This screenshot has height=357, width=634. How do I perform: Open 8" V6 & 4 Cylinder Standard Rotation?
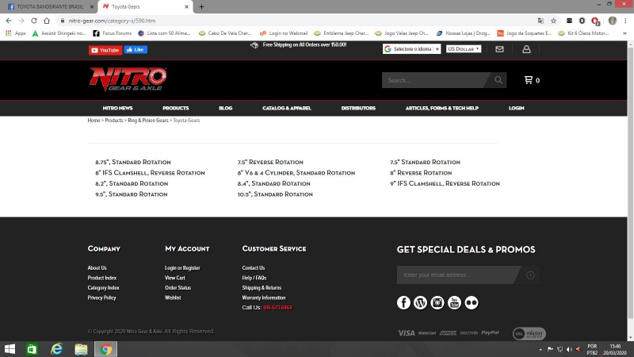(x=296, y=173)
